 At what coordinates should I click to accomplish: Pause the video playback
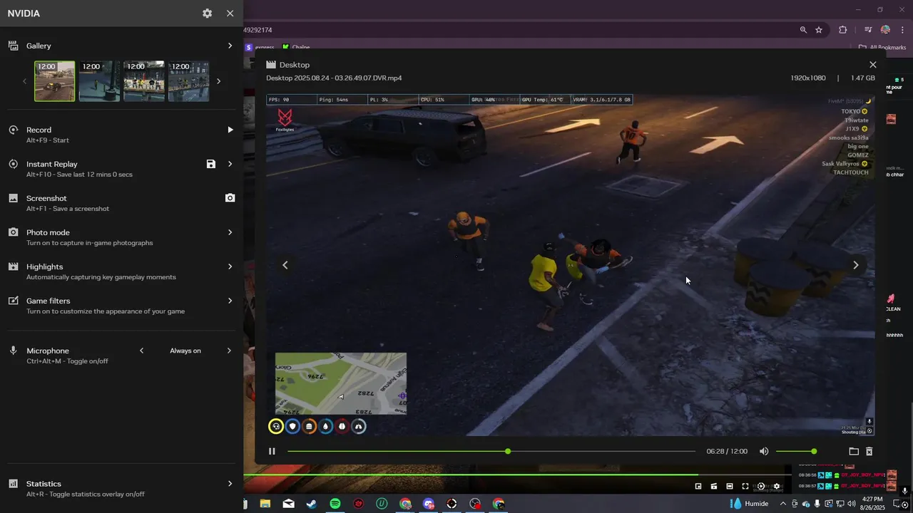point(272,451)
